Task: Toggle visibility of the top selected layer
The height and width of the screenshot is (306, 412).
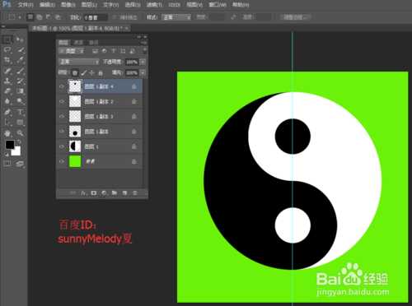Action: click(62, 86)
